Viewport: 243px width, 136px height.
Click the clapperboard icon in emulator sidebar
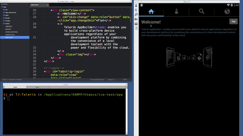coord(136,23)
